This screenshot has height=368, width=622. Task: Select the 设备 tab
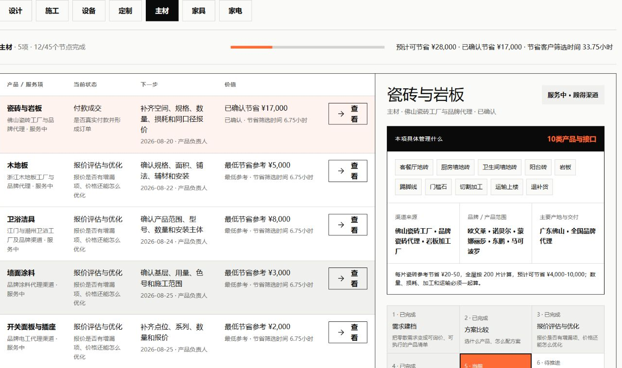(x=89, y=11)
